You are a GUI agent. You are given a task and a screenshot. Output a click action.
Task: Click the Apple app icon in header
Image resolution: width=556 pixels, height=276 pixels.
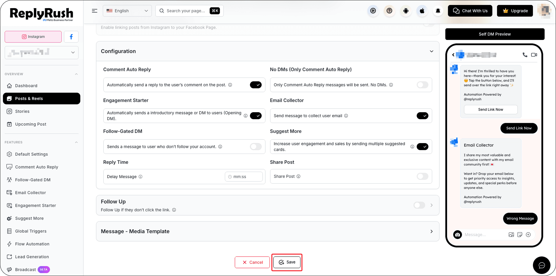pos(422,11)
